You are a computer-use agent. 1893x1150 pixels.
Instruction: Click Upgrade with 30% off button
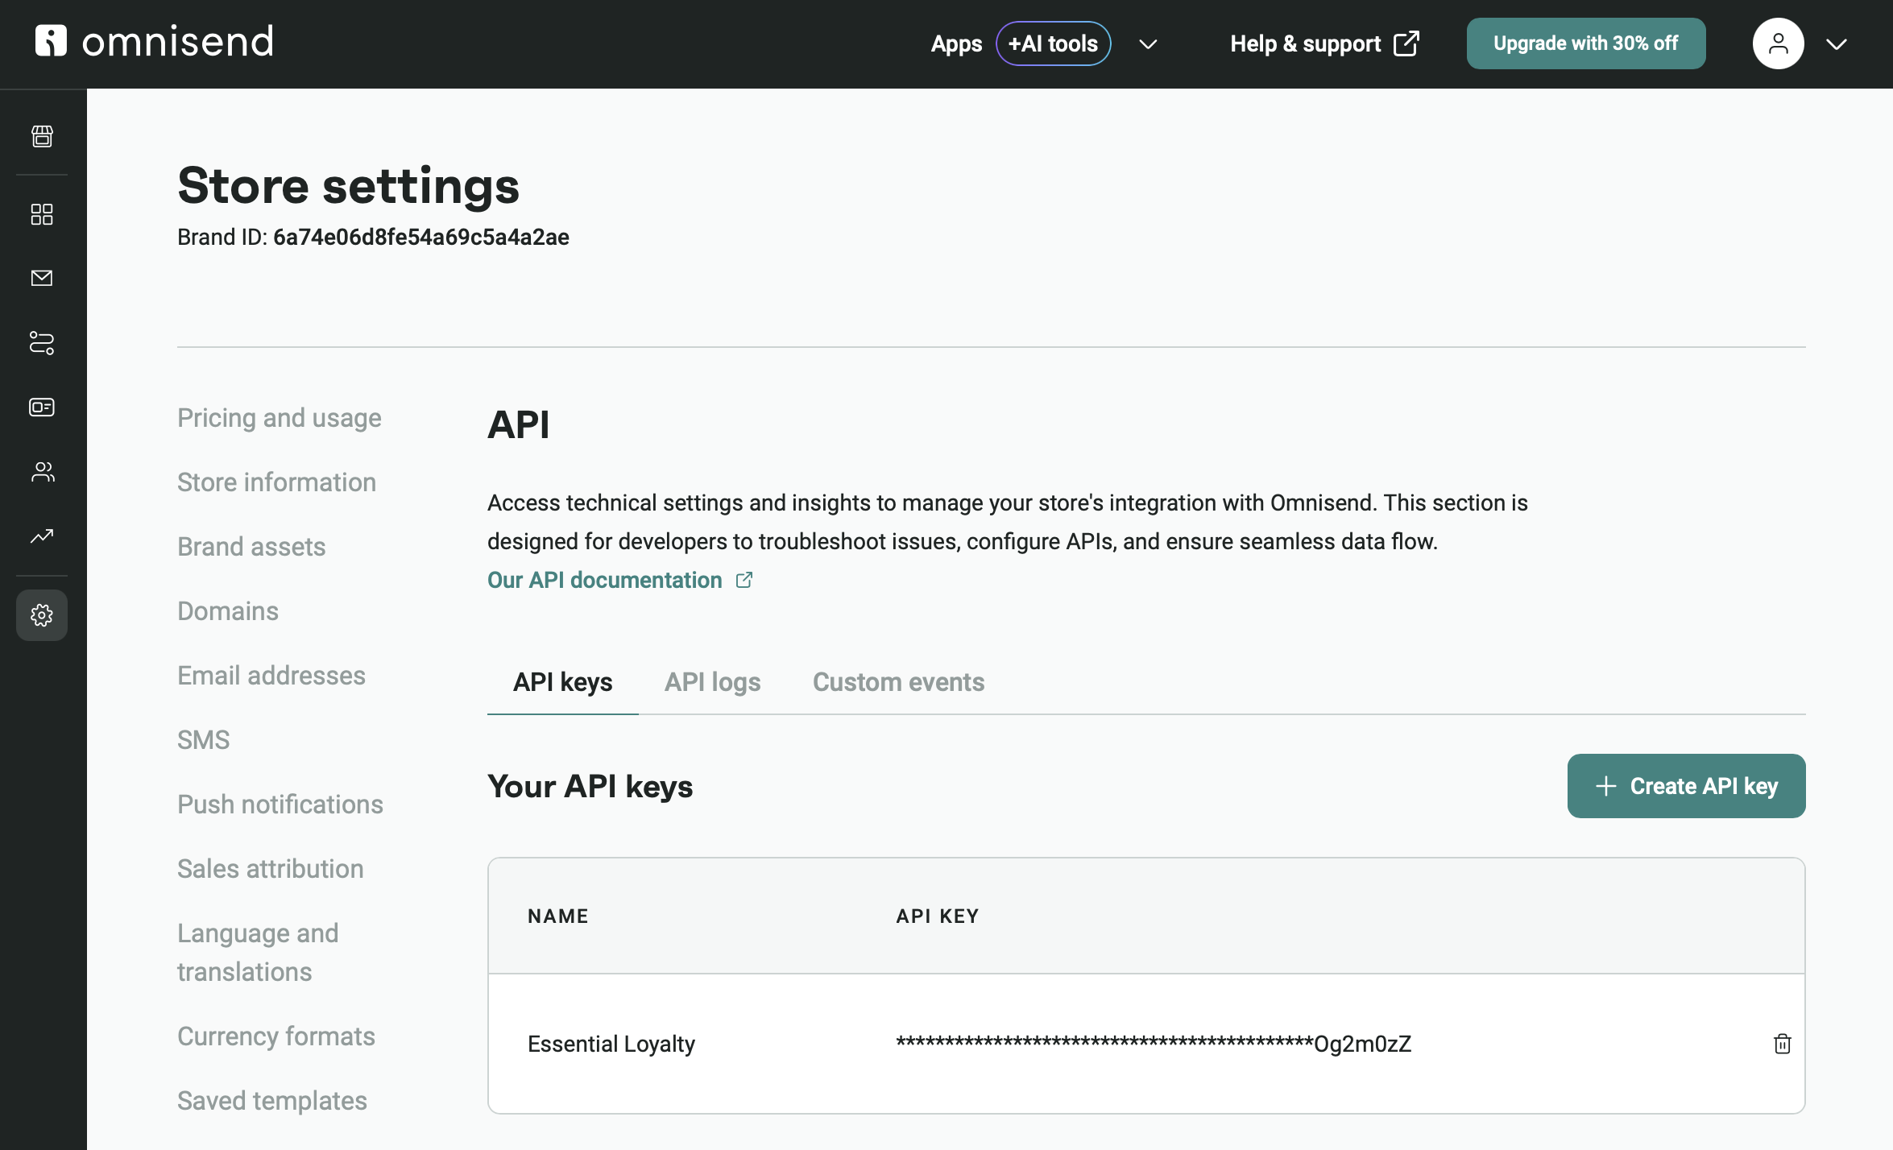point(1586,43)
